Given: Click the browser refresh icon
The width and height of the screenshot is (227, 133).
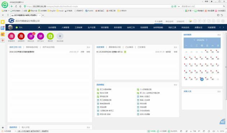Looking at the screenshot, I should point(16,6).
